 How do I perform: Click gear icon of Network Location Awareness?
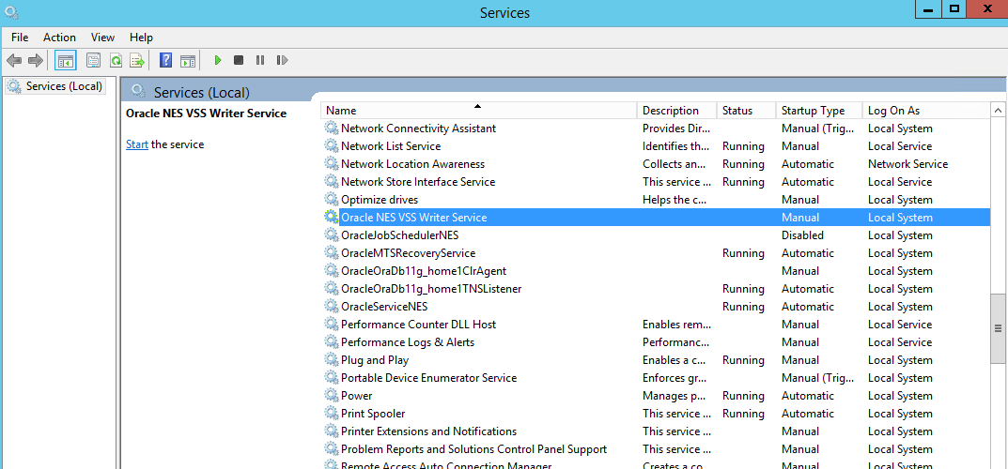[x=331, y=163]
